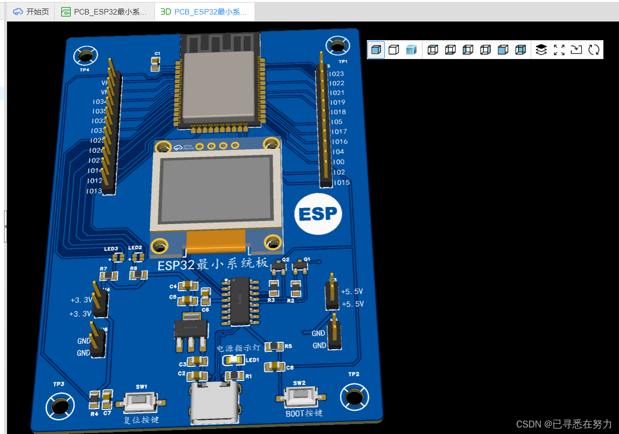Open the stacked layers icon
This screenshot has width=619, height=434.
[x=541, y=50]
